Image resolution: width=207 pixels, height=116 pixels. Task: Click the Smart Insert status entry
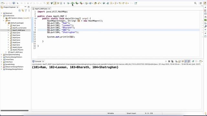click(x=131, y=113)
